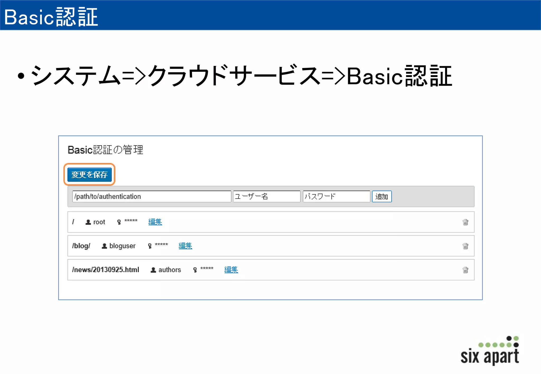Click the user icon beside root
541x374 pixels.
pos(88,222)
